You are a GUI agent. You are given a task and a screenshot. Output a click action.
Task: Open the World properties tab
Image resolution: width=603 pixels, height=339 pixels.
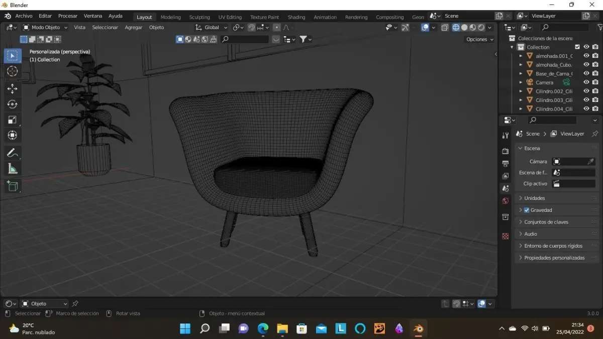(506, 201)
